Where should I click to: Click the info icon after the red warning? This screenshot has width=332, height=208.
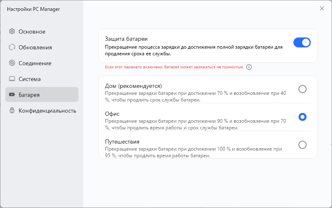coord(249,67)
